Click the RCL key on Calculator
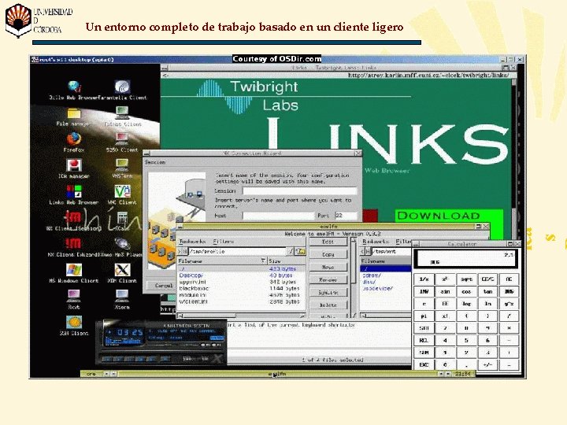The width and height of the screenshot is (567, 425). tap(424, 341)
